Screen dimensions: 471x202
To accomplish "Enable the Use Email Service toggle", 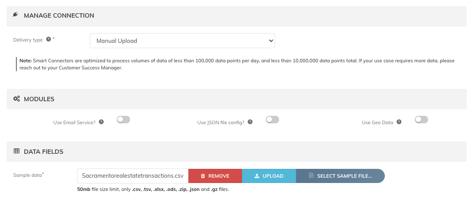I will [x=123, y=120].
